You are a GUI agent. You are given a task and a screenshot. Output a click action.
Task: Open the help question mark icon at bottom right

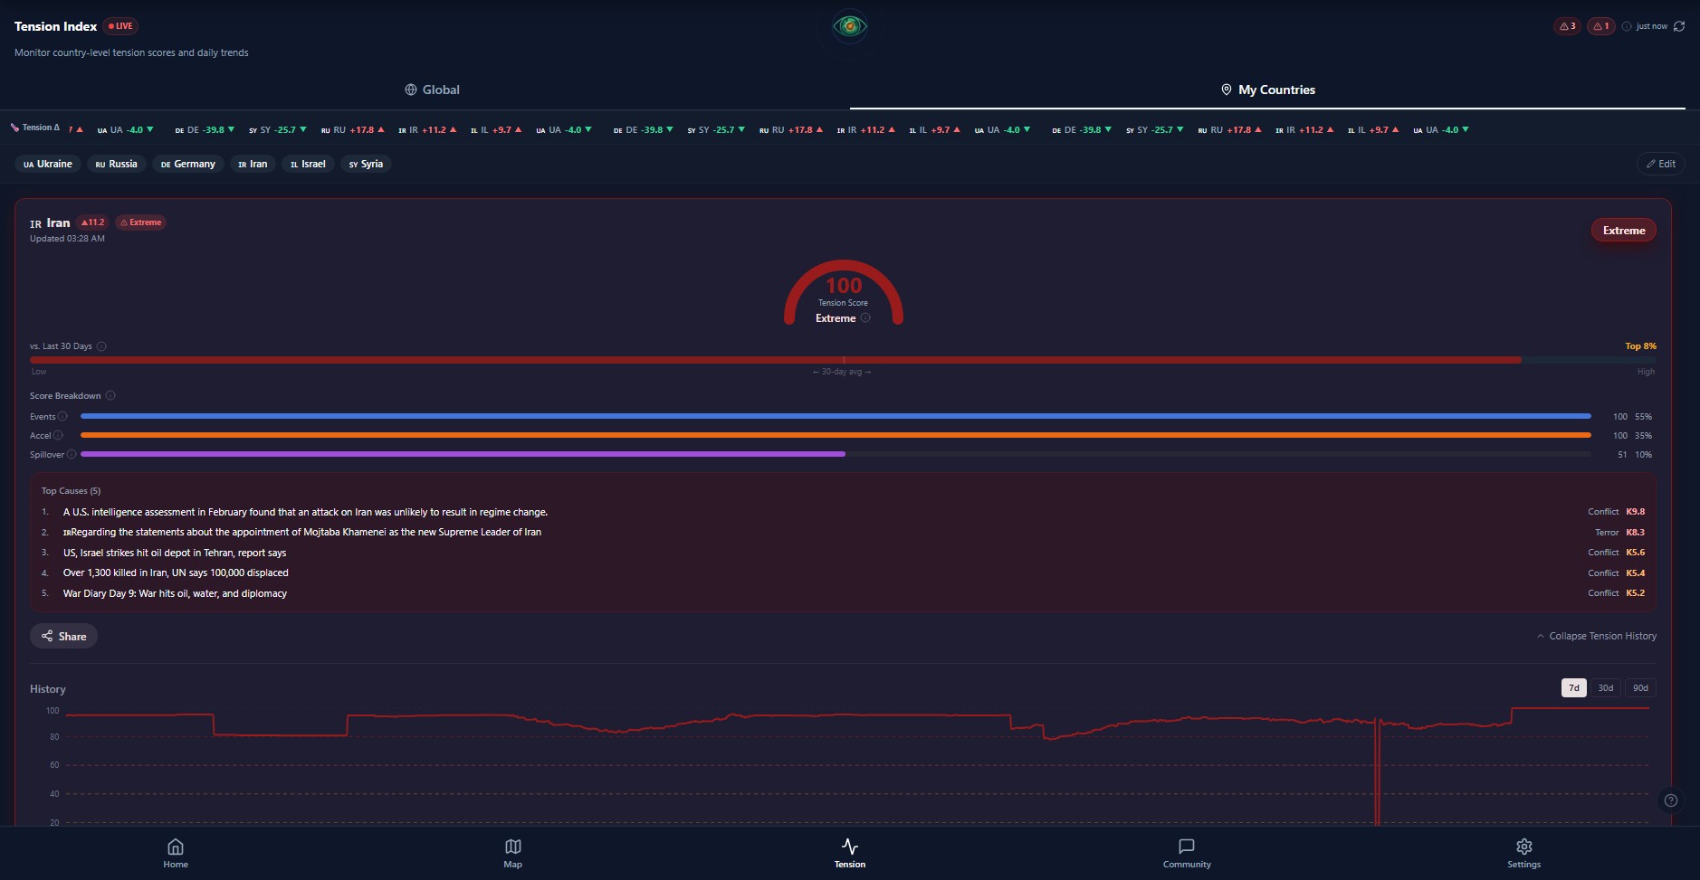(1671, 800)
